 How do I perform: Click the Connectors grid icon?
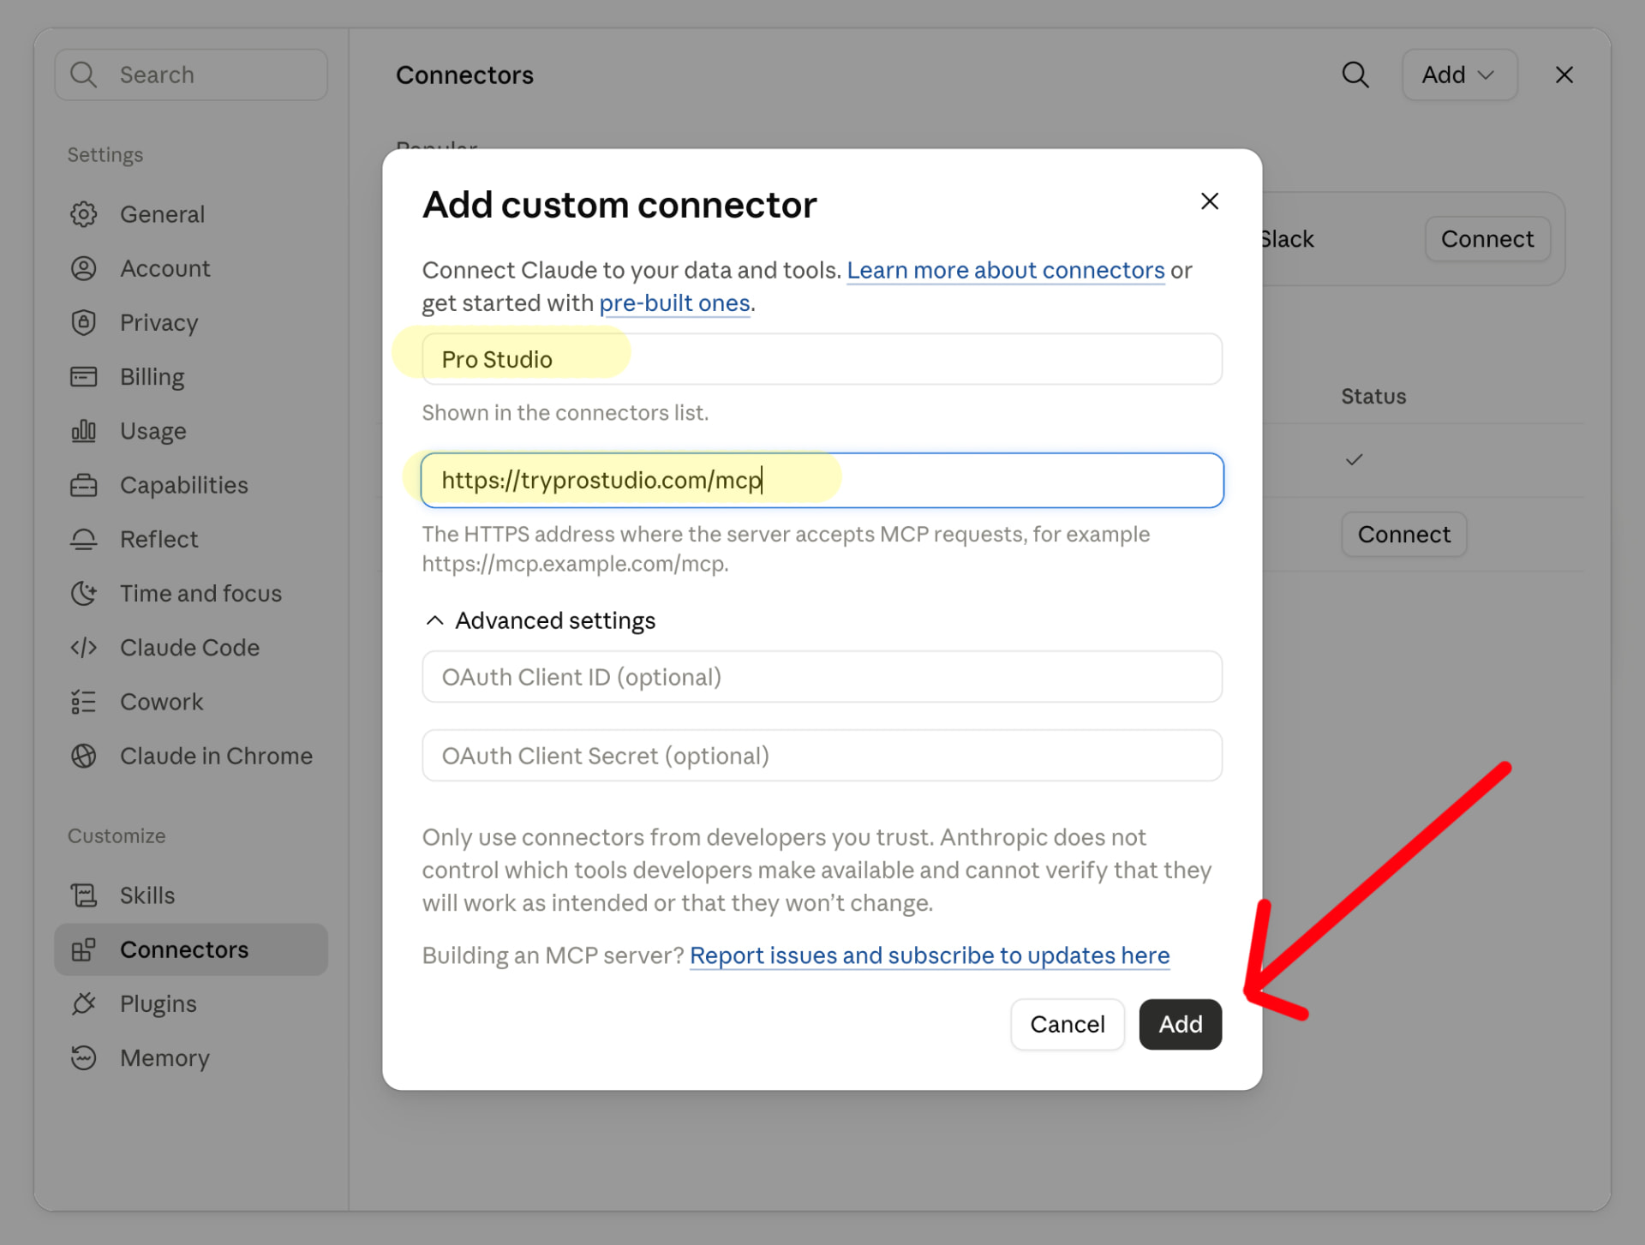coord(83,949)
